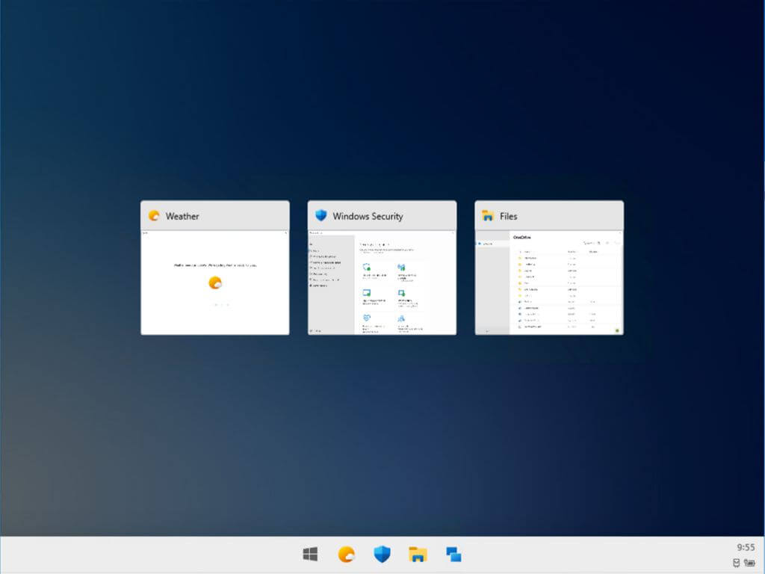Expand the Name column header in Files
Image resolution: width=765 pixels, height=574 pixels.
[527, 252]
